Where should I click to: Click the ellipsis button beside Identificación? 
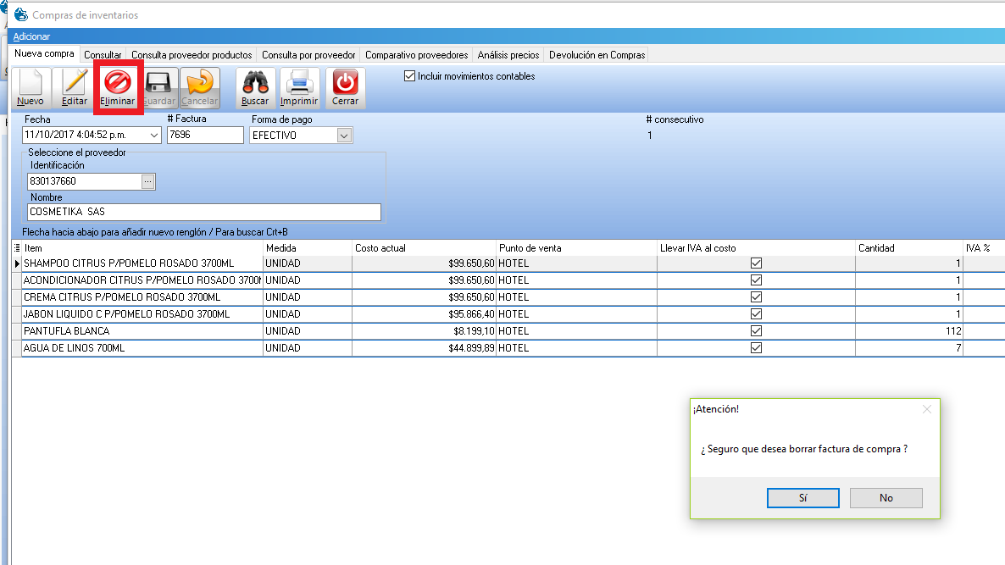coord(148,181)
